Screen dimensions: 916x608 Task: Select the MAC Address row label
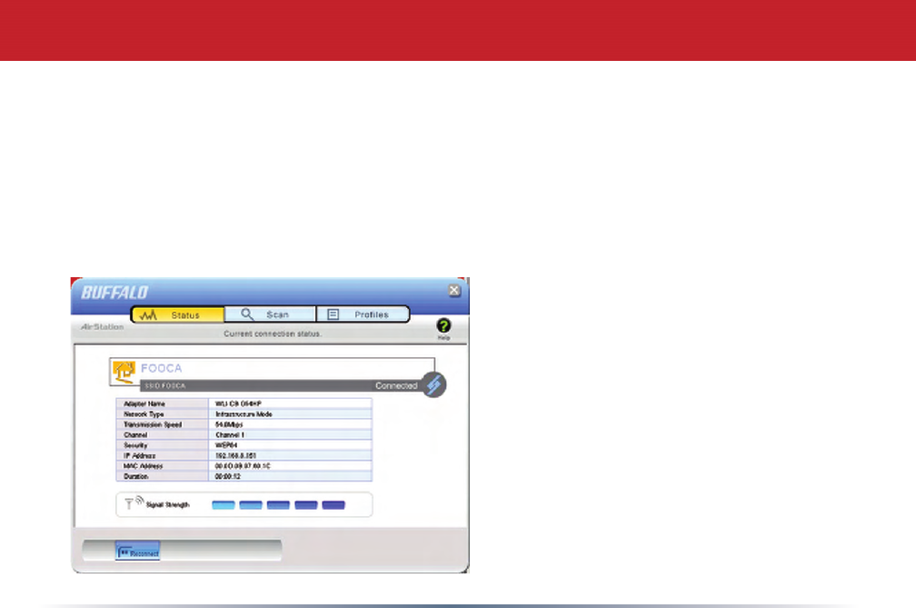(144, 466)
